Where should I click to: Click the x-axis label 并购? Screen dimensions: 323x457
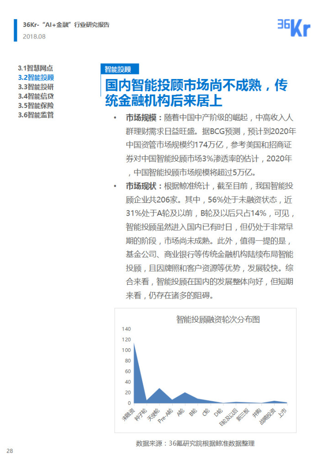coord(257,413)
